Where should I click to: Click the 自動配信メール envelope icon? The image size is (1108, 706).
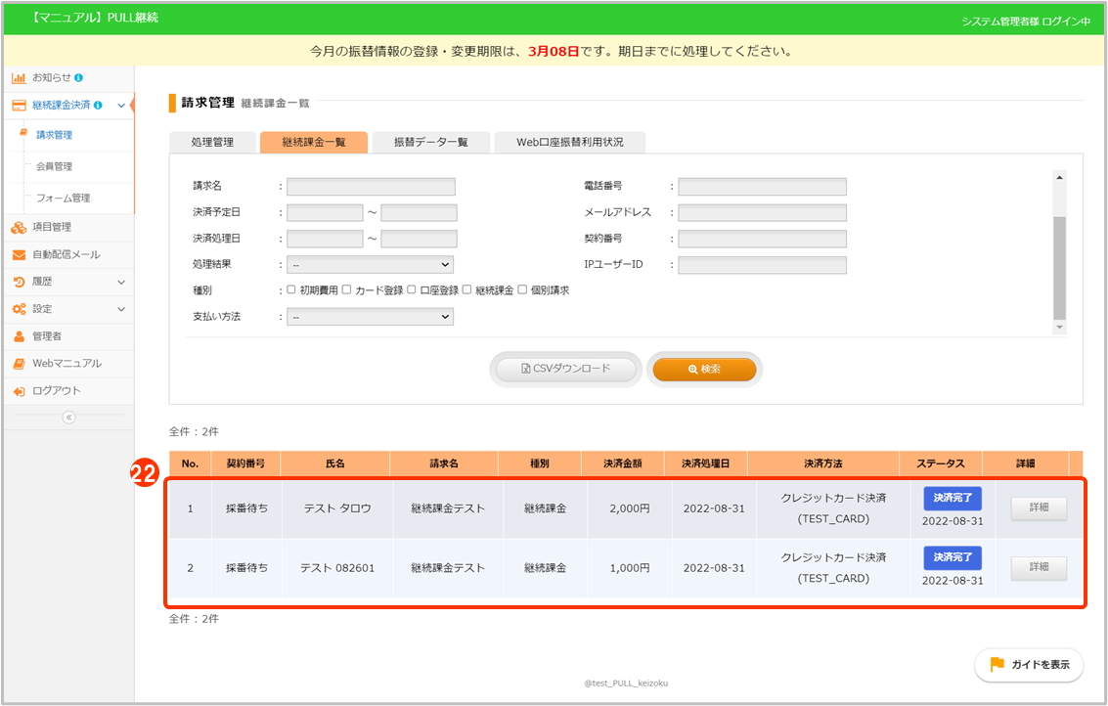pyautogui.click(x=19, y=254)
